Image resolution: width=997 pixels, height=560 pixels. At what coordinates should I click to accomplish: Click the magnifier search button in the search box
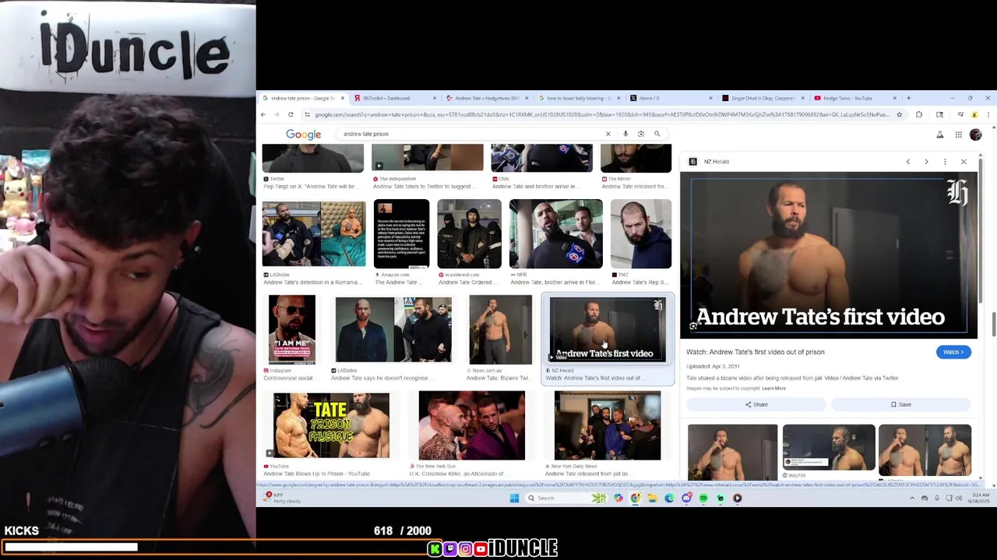click(x=657, y=134)
